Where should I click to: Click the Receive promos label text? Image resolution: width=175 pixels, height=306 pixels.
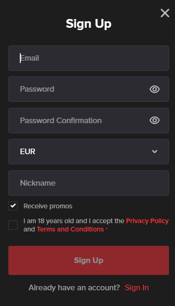(x=48, y=206)
